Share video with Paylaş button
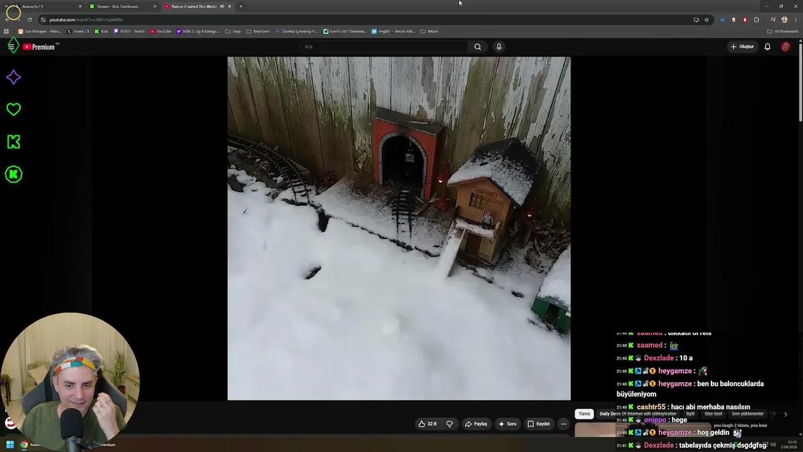Viewport: 803px width, 452px height. [x=476, y=424]
